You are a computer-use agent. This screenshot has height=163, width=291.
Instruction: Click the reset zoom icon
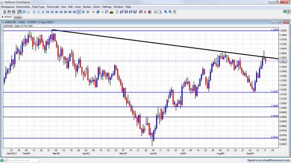click(175, 12)
